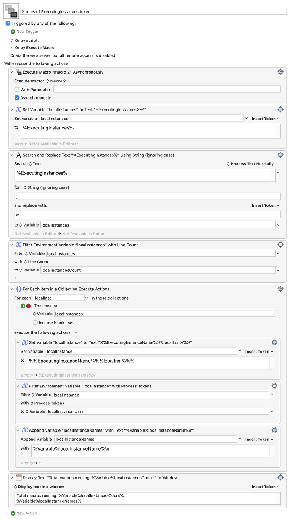Open gear menu for Search and Replace action
Image resolution: width=290 pixels, height=519 pixels.
point(280,155)
